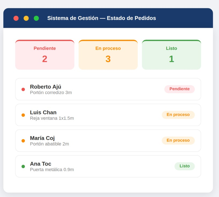Click En proceso badge on María Coj's order
The width and height of the screenshot is (219, 197).
178,140
